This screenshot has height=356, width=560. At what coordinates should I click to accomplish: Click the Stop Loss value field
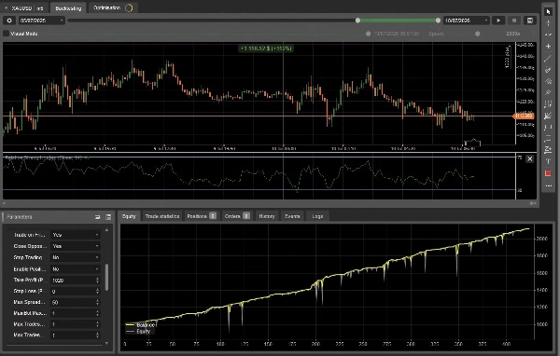click(x=73, y=292)
